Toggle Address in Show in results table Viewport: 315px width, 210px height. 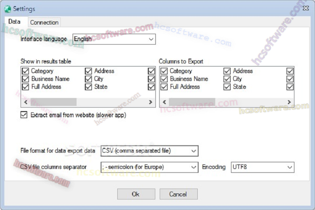[88, 71]
